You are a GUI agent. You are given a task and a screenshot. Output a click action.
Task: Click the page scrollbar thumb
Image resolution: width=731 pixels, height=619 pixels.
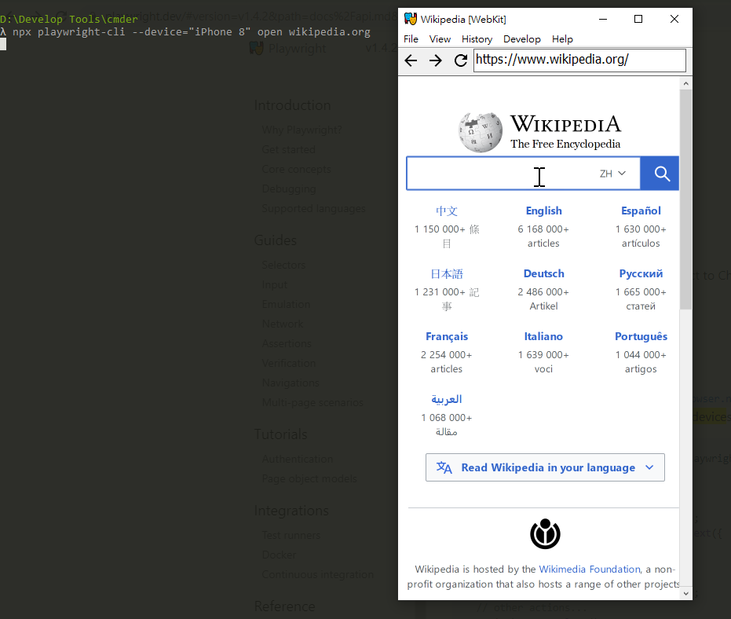[685, 200]
